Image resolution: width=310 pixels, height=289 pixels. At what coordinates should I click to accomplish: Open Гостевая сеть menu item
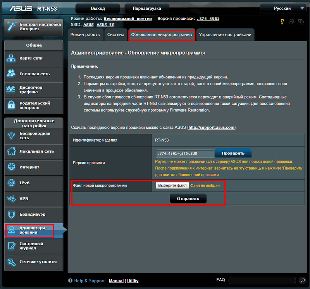tap(34, 74)
